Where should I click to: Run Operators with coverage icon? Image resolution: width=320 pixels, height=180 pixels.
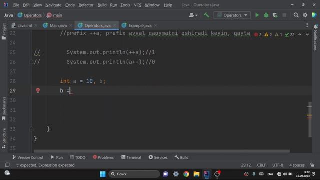point(275,15)
